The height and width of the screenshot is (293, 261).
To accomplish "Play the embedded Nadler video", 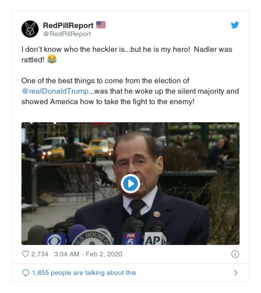I will [130, 183].
